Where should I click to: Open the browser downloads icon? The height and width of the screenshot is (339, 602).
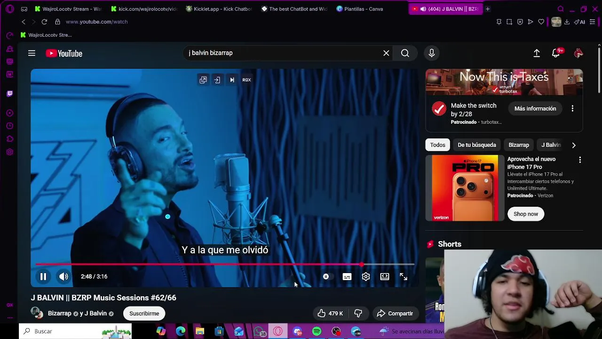567,22
